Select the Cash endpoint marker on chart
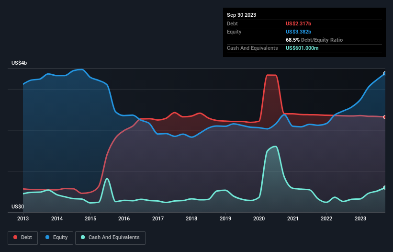 (x=385, y=187)
